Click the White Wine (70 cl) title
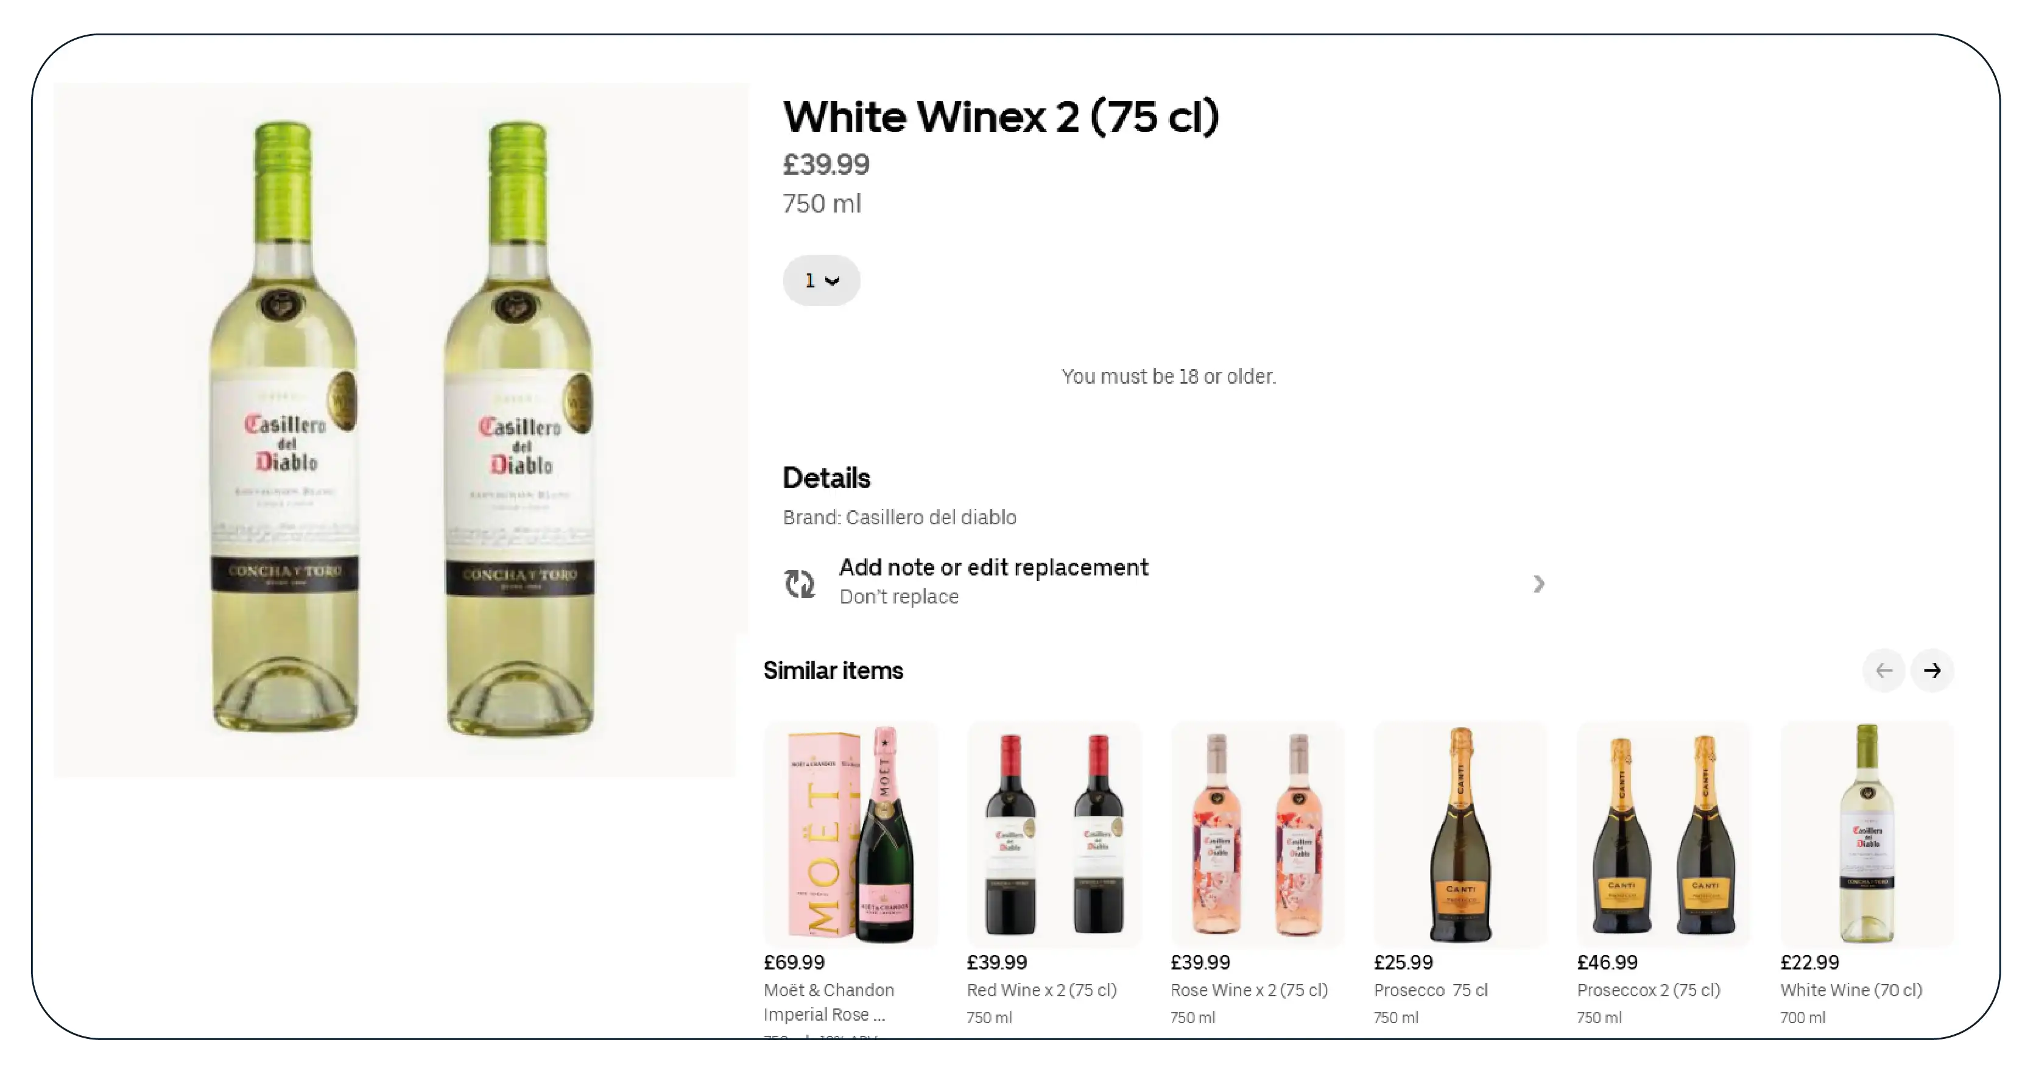 pos(1851,990)
